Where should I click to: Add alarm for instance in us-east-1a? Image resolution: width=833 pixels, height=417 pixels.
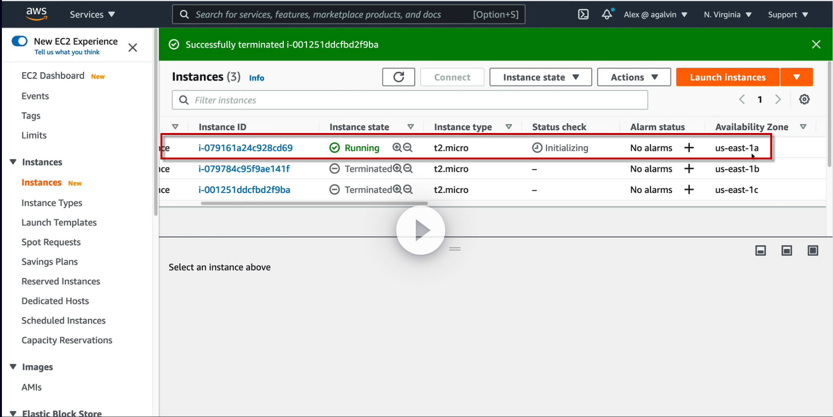(x=689, y=148)
